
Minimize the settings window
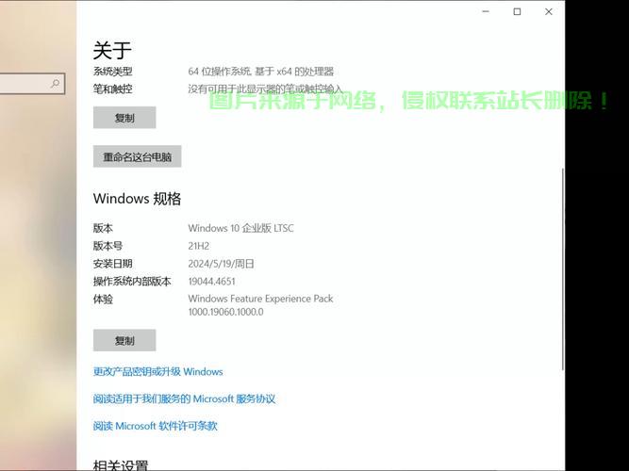pyautogui.click(x=486, y=11)
